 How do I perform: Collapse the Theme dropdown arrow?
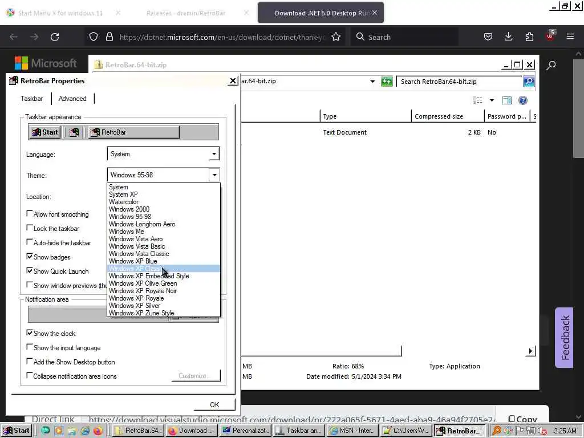tap(214, 175)
